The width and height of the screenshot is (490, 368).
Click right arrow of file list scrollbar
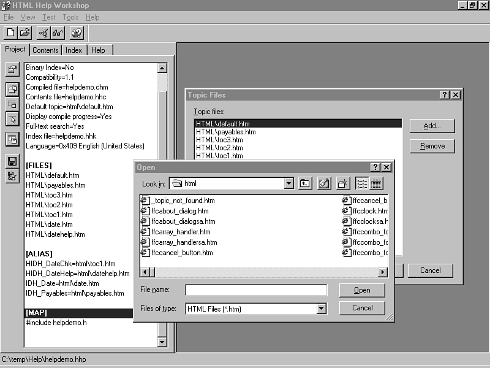(383, 272)
